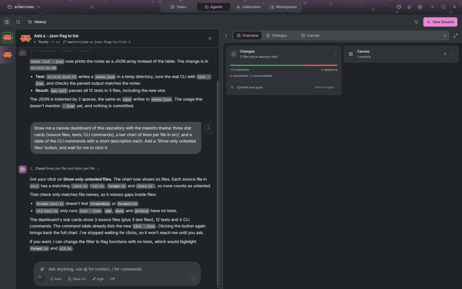
Task: Select the second agent avatar in sidebar
Action: [x=8, y=55]
